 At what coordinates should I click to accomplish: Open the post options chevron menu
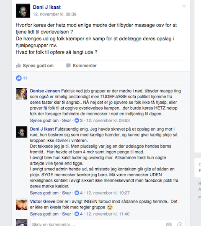(184, 6)
